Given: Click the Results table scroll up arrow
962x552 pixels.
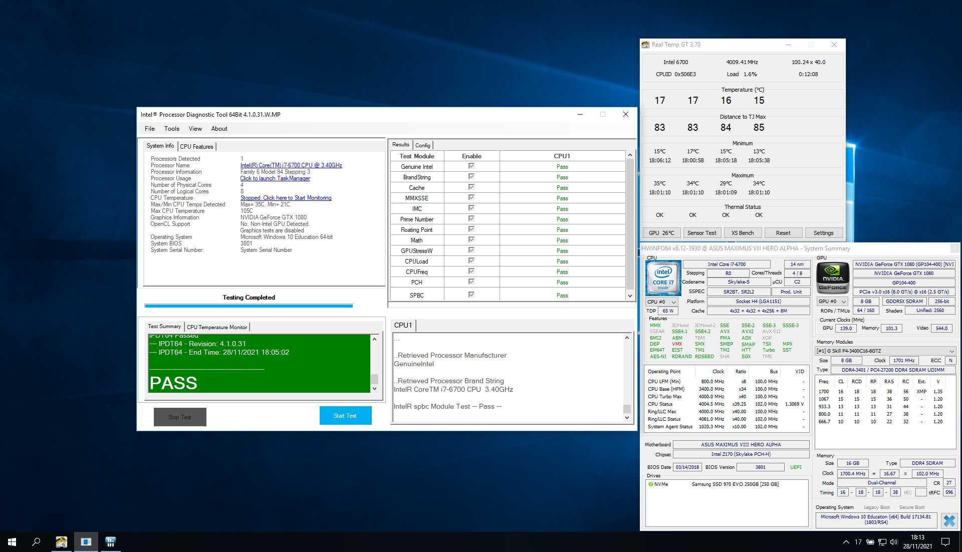Looking at the screenshot, I should pos(630,155).
